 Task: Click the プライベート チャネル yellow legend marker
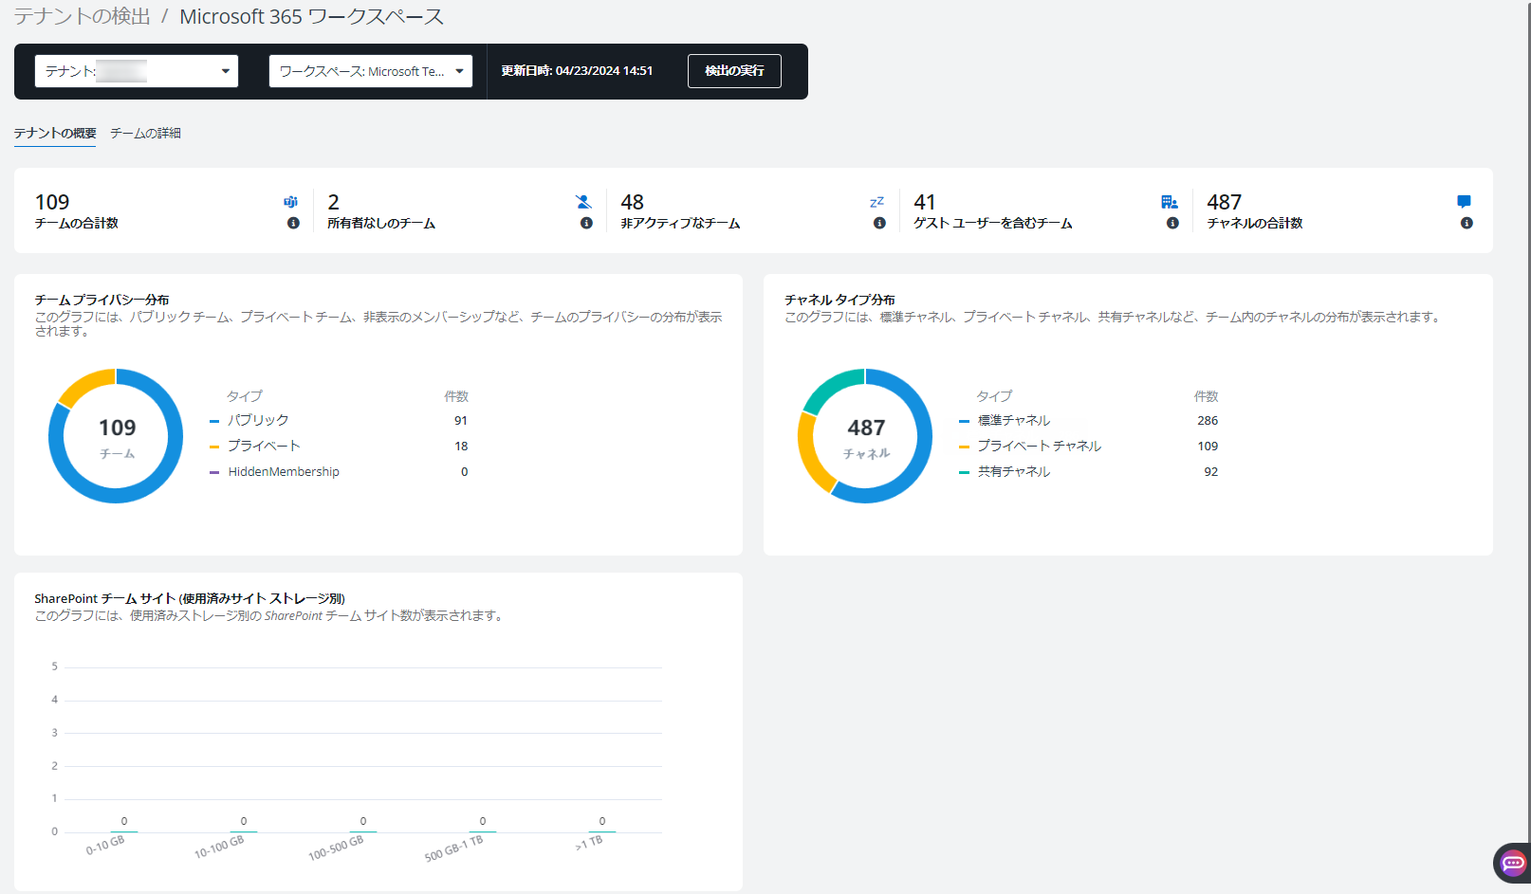pyautogui.click(x=964, y=447)
